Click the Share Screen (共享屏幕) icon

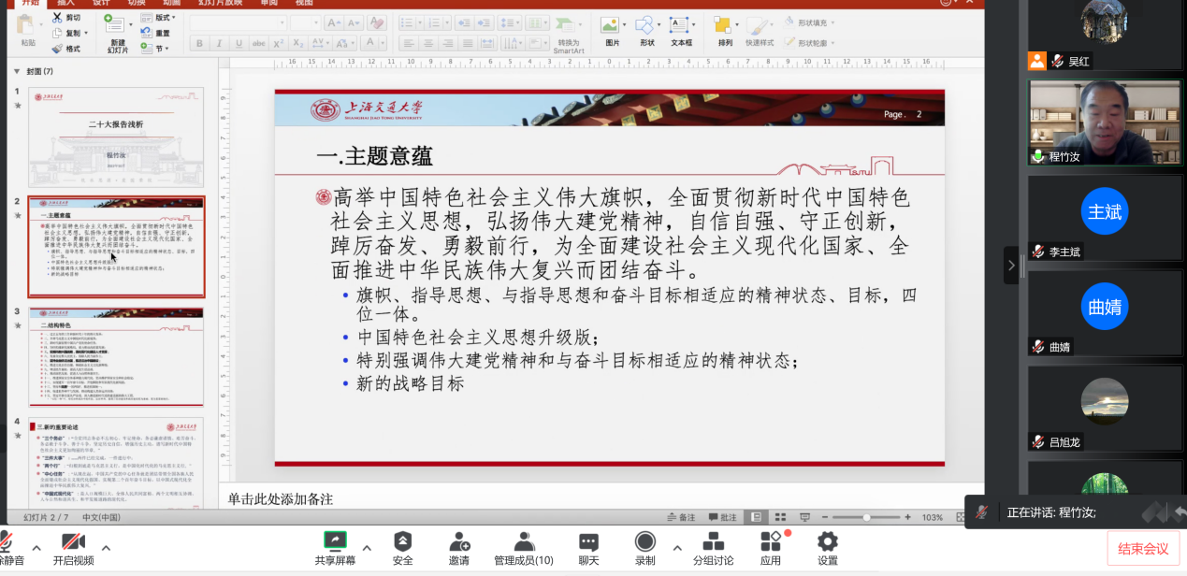(335, 541)
